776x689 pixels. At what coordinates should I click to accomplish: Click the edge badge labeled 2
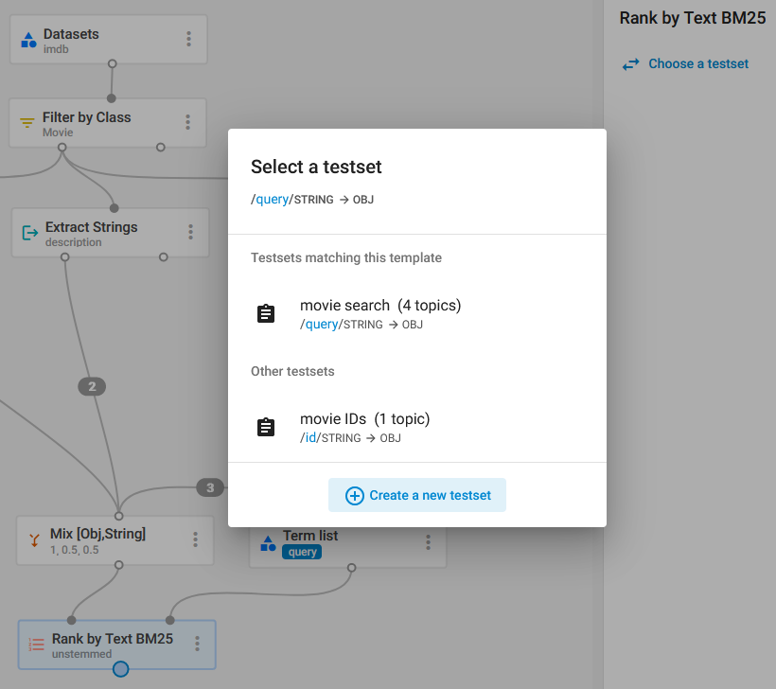[92, 386]
